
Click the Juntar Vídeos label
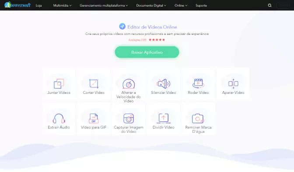pyautogui.click(x=59, y=93)
